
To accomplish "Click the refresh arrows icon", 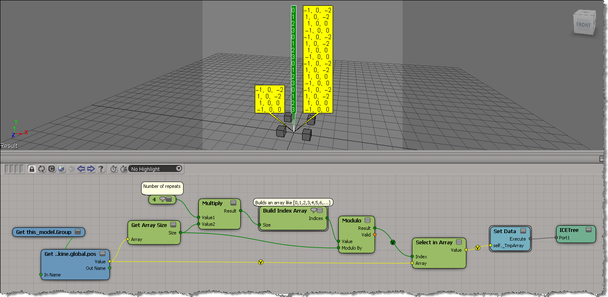I will 42,169.
